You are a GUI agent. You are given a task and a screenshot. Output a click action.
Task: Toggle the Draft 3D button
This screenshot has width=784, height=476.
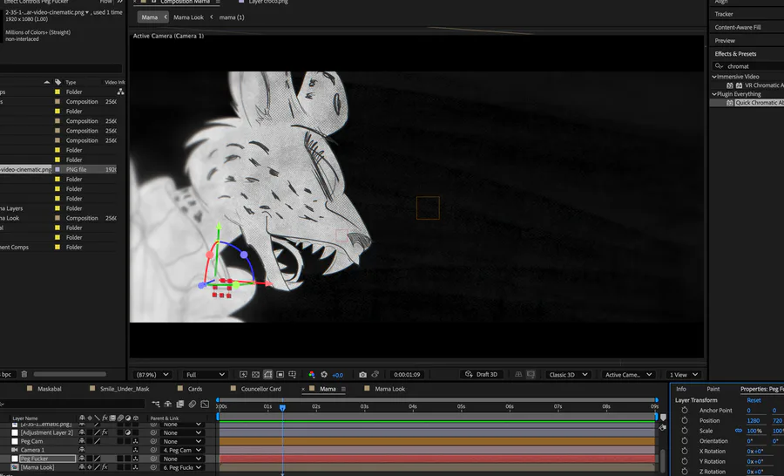481,374
